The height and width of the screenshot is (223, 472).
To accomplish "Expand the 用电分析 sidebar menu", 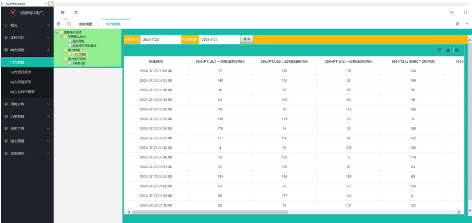I will pos(26,104).
